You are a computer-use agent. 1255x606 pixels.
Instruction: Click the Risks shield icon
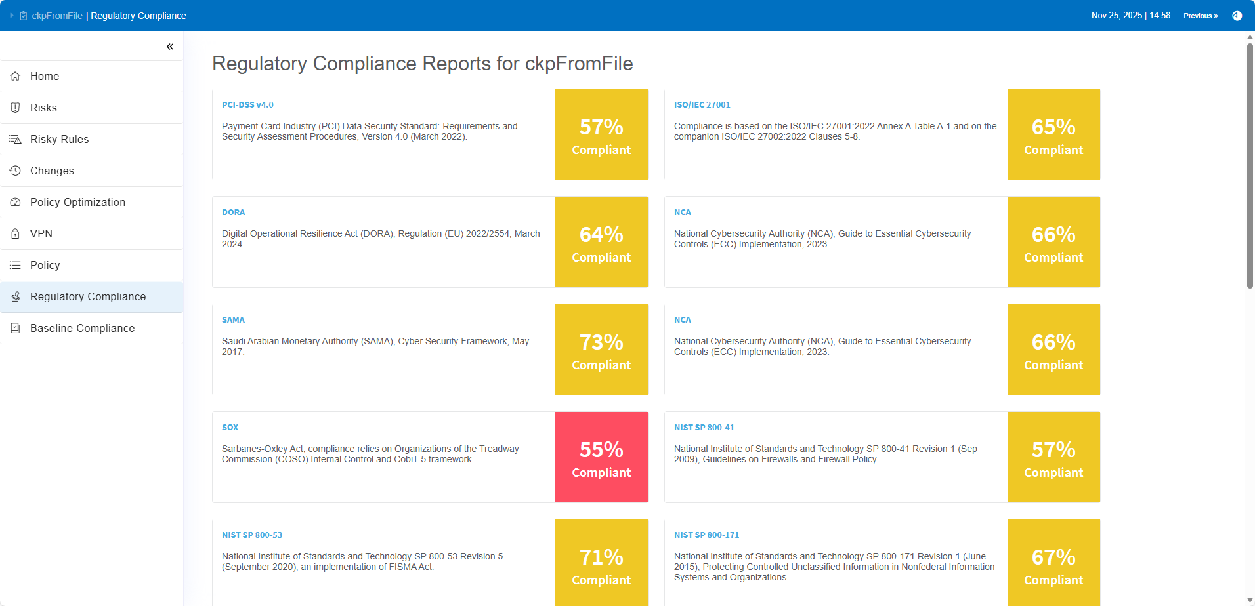pyautogui.click(x=15, y=108)
